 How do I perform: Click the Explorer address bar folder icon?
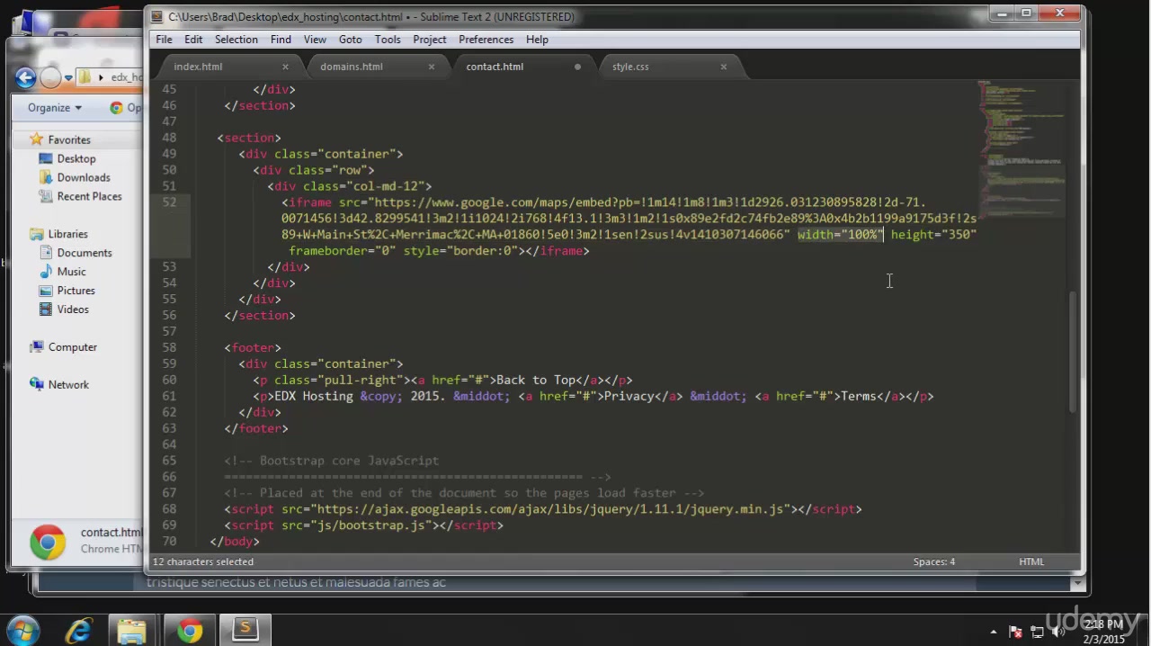85,77
